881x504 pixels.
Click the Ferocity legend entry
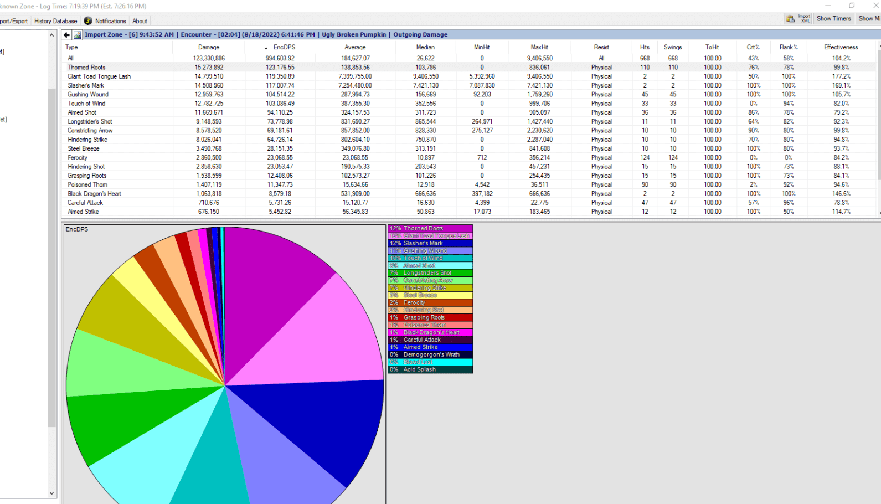[x=430, y=303]
